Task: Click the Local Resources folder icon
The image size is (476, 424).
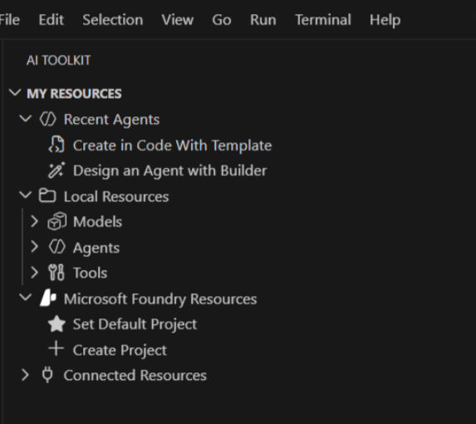Action: click(x=47, y=195)
